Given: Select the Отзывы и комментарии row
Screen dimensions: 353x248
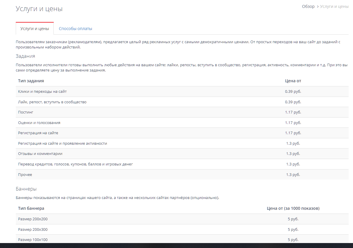Looking at the screenshot, I should coord(182,154).
